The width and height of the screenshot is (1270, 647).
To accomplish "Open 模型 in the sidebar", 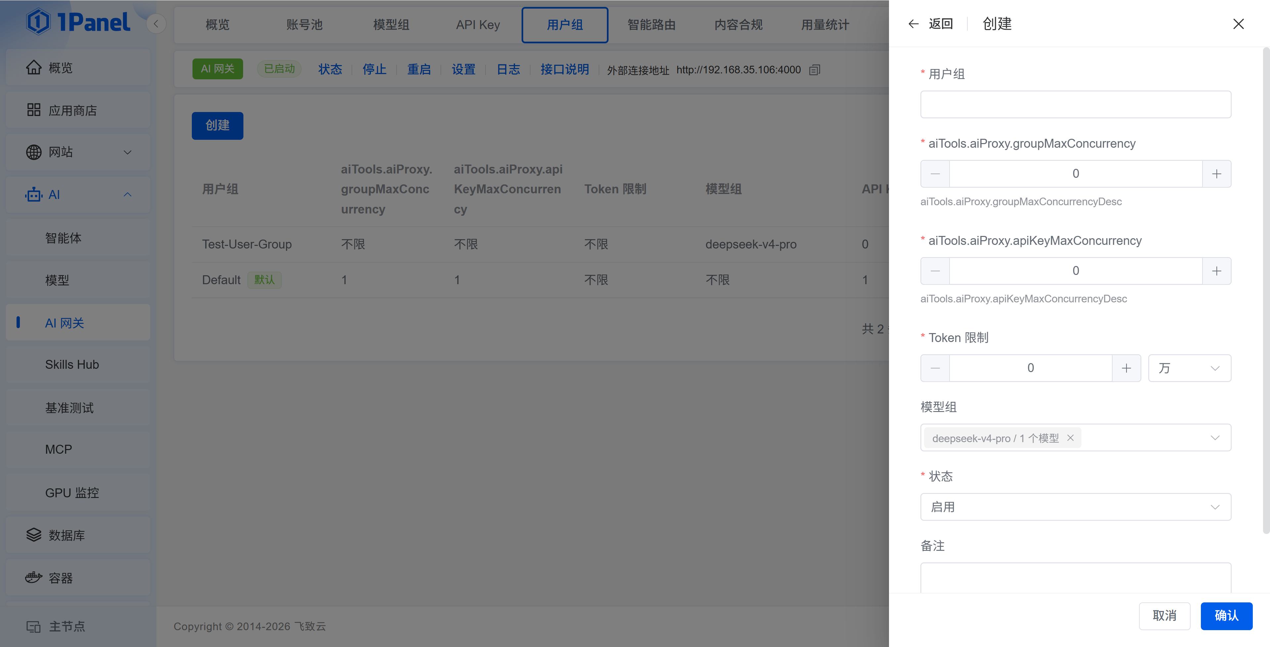I will [78, 281].
